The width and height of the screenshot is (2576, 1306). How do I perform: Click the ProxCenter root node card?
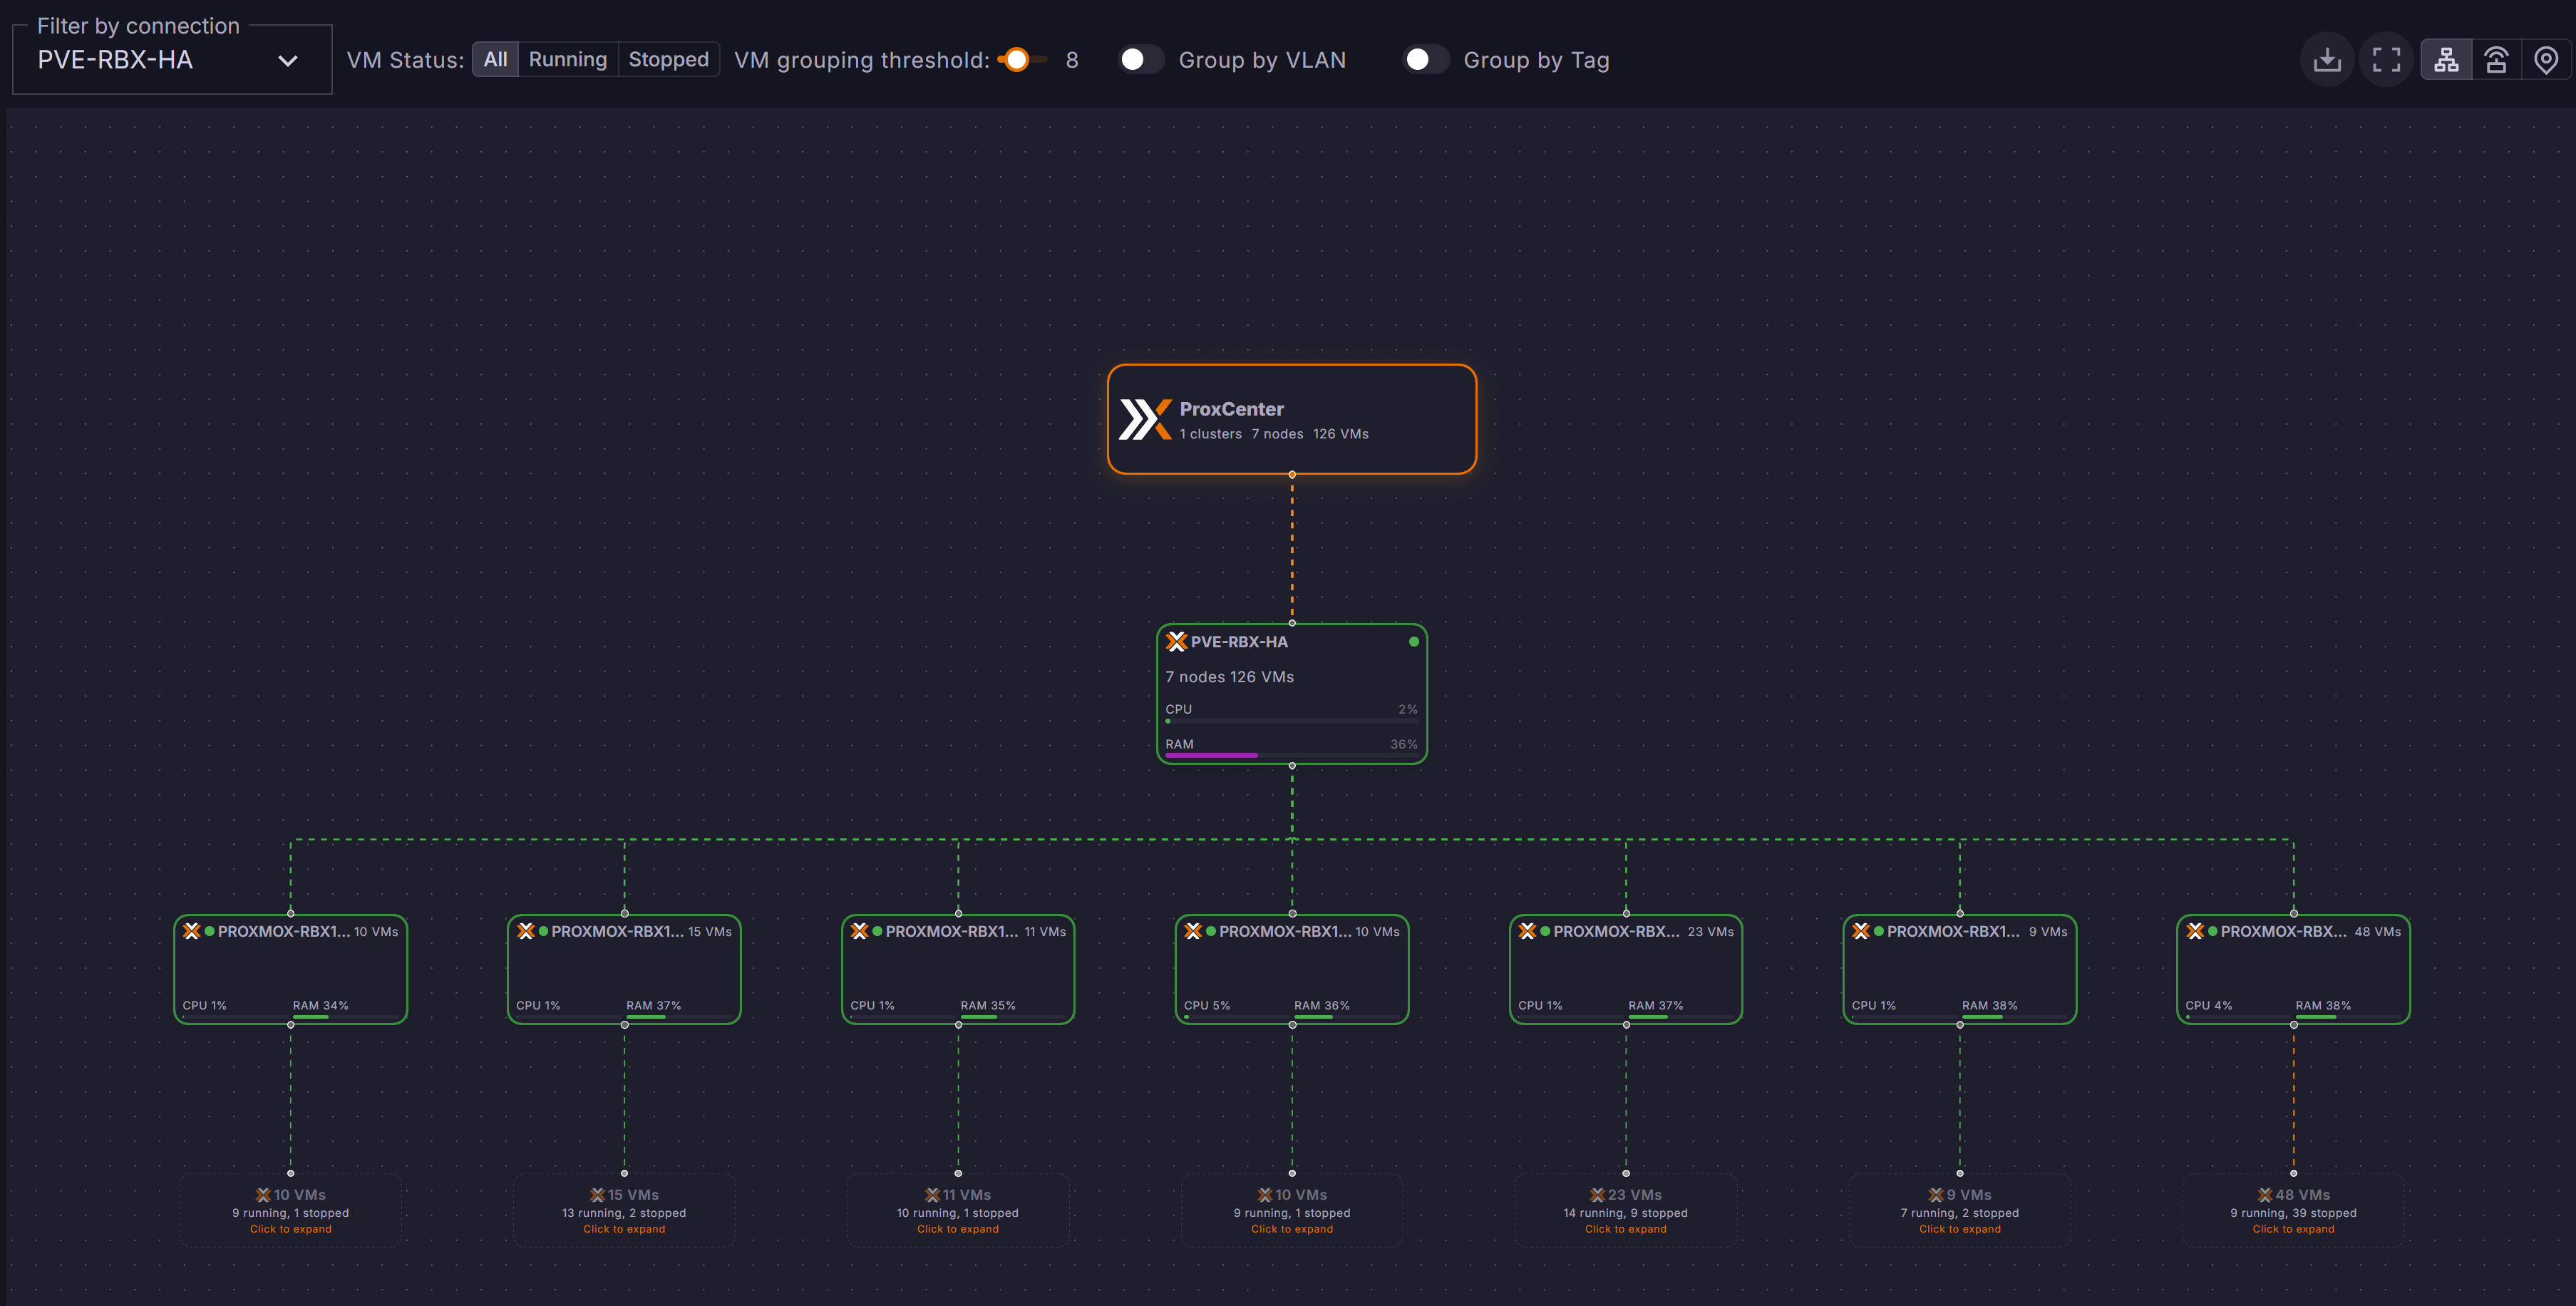pos(1292,419)
